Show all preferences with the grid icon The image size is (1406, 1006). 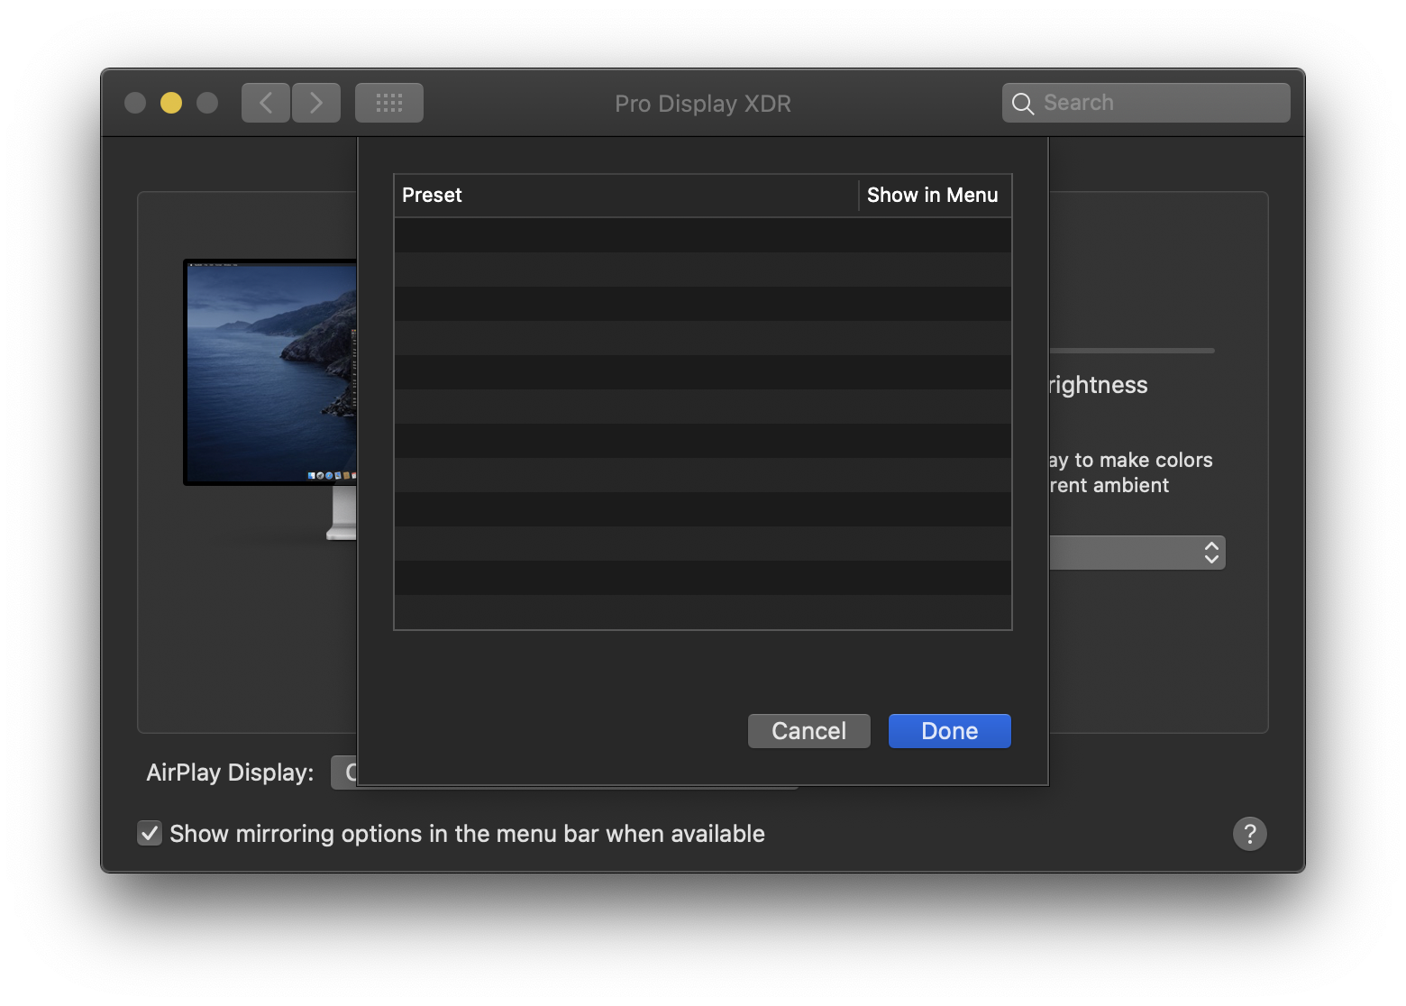(x=389, y=103)
